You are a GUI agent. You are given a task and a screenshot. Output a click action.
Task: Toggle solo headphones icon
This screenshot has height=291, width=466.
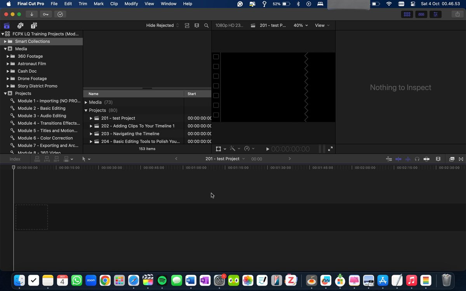[x=417, y=159]
